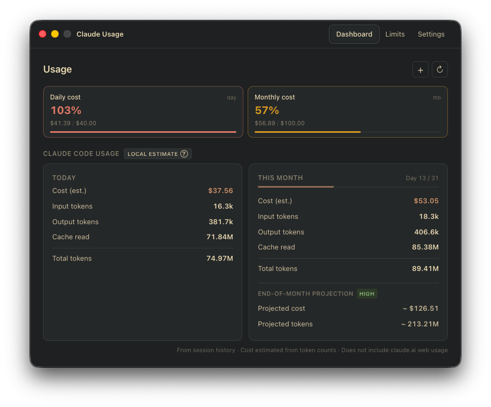
Task: Open the Settings tab
Action: tap(431, 34)
